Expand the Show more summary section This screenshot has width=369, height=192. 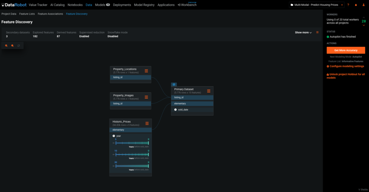pyautogui.click(x=303, y=32)
